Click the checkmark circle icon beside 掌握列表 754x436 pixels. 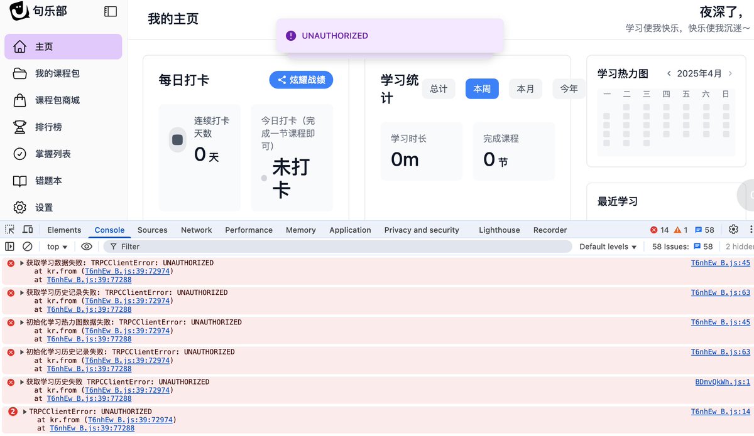coord(20,154)
